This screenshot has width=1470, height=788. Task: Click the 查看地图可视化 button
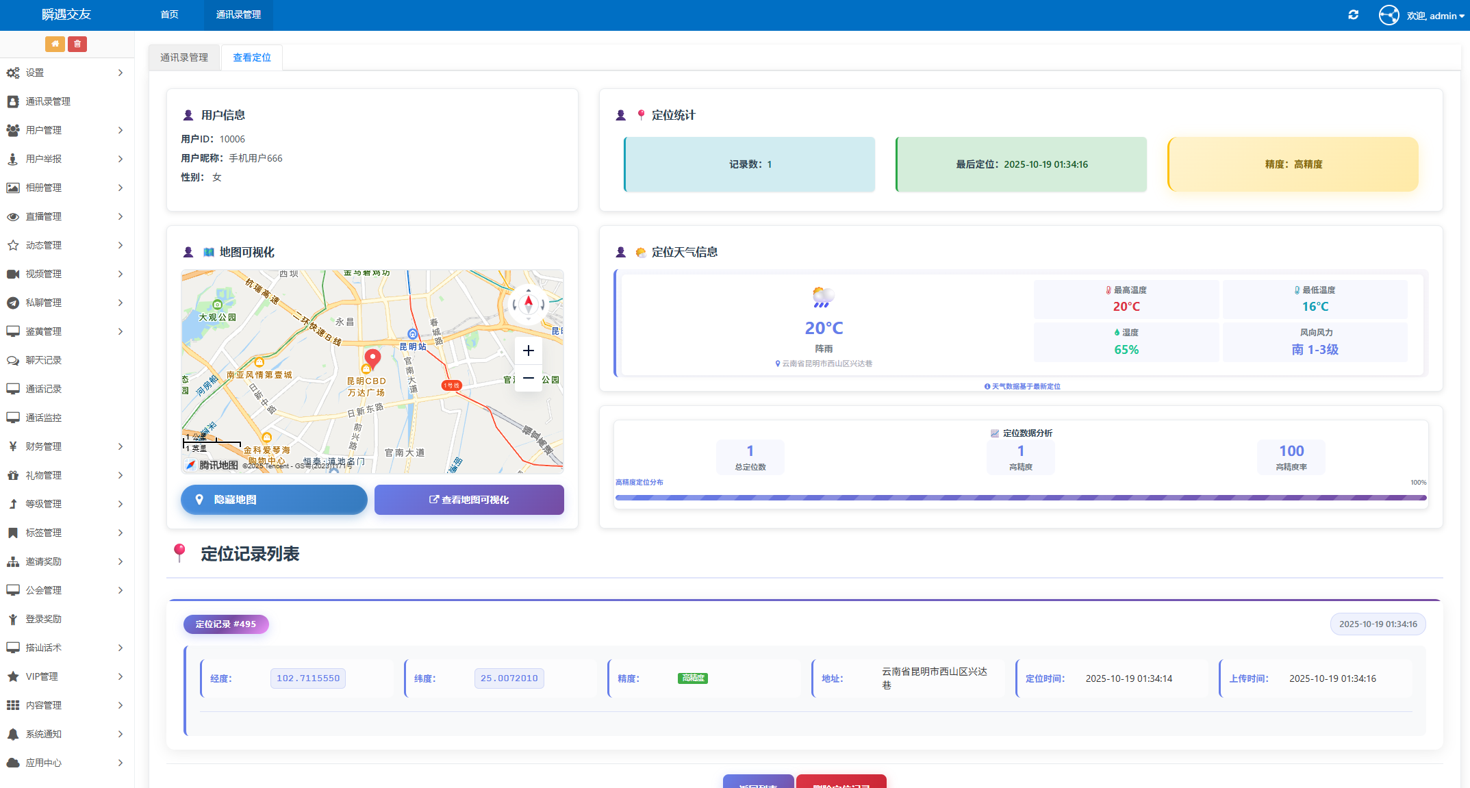[x=468, y=500]
